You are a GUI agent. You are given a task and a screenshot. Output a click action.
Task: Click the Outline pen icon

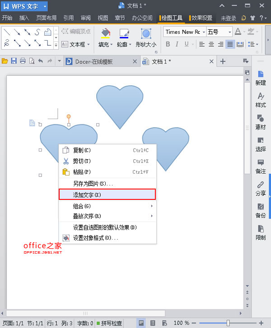[124, 33]
